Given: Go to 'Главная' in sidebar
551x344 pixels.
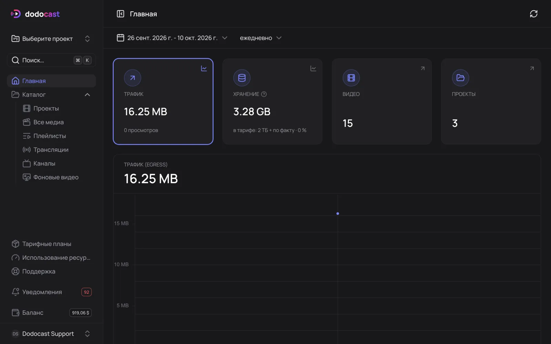Looking at the screenshot, I should coord(51,81).
